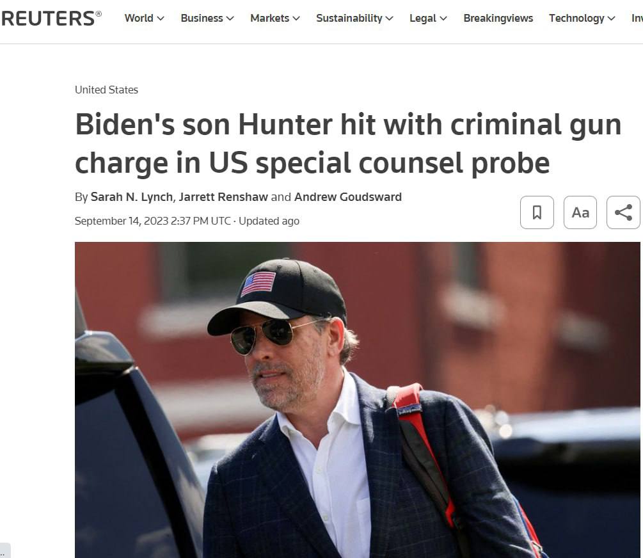
Task: Go to Breakingviews section
Action: (498, 18)
